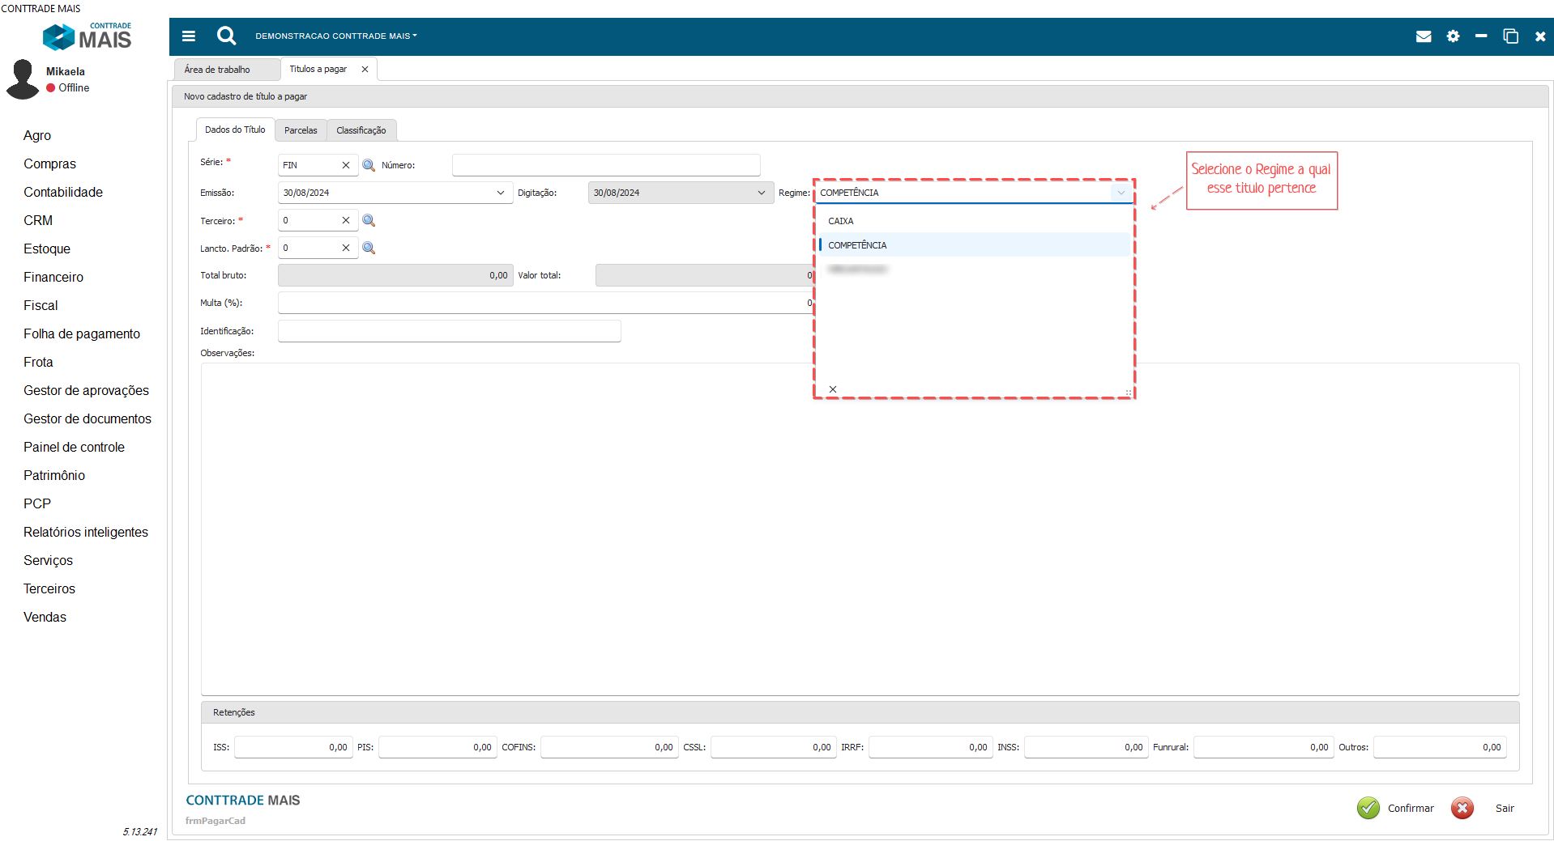1554x841 pixels.
Task: Clear the Terceiro field value
Action: (x=346, y=220)
